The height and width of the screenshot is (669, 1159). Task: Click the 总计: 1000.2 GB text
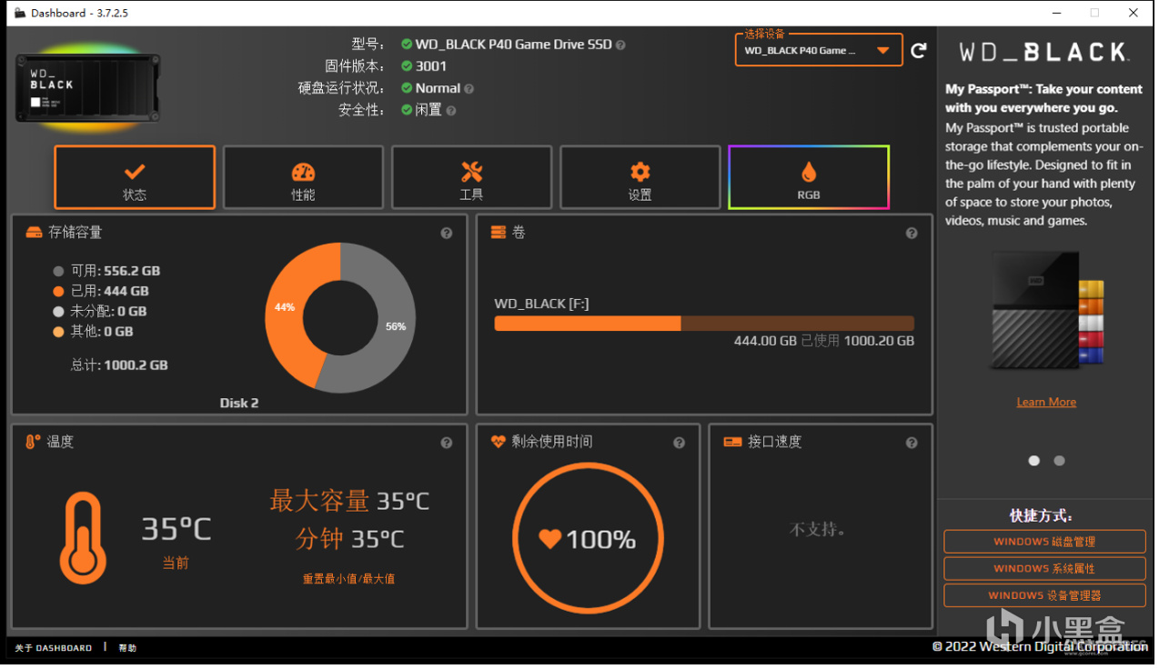tap(119, 365)
